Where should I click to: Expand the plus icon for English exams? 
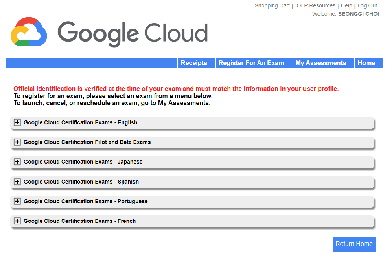click(17, 122)
